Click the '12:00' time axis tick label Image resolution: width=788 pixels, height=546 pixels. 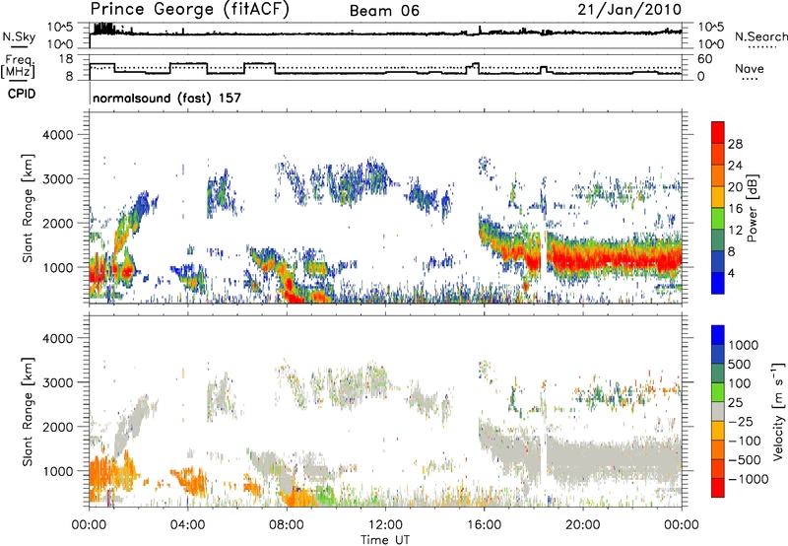385,525
